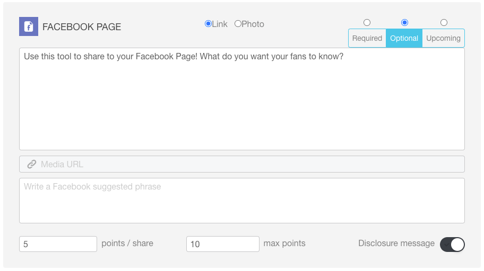Switch to the Required tab

pos(367,38)
